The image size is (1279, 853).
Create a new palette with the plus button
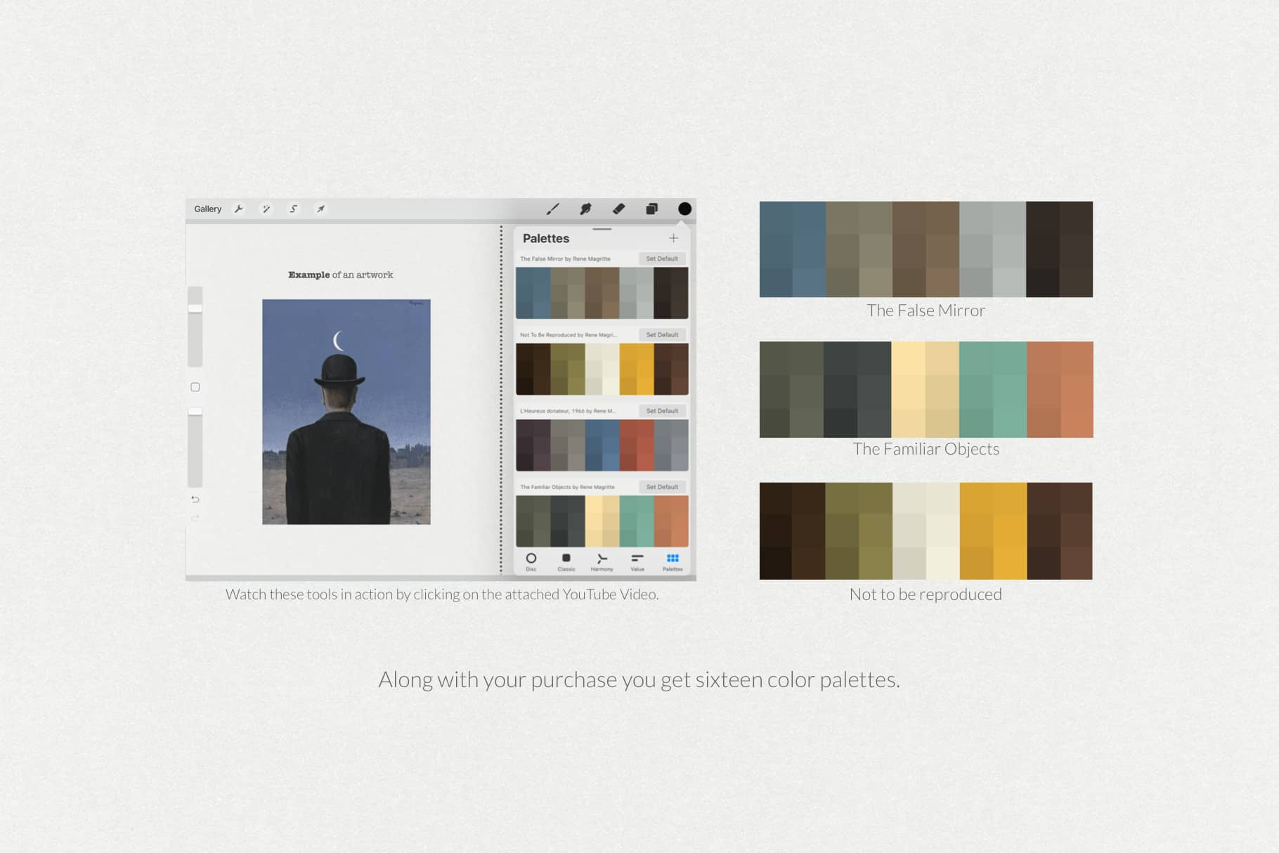(673, 238)
